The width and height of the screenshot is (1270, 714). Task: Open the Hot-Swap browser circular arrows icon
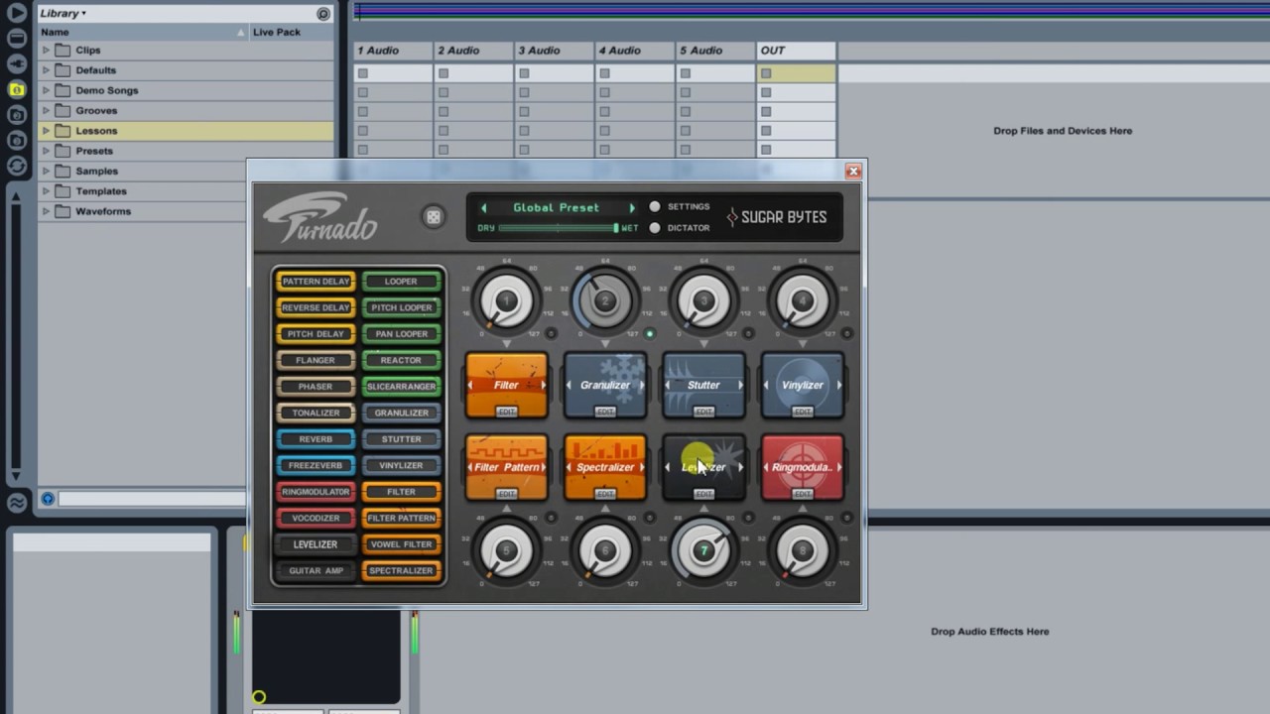[x=17, y=166]
